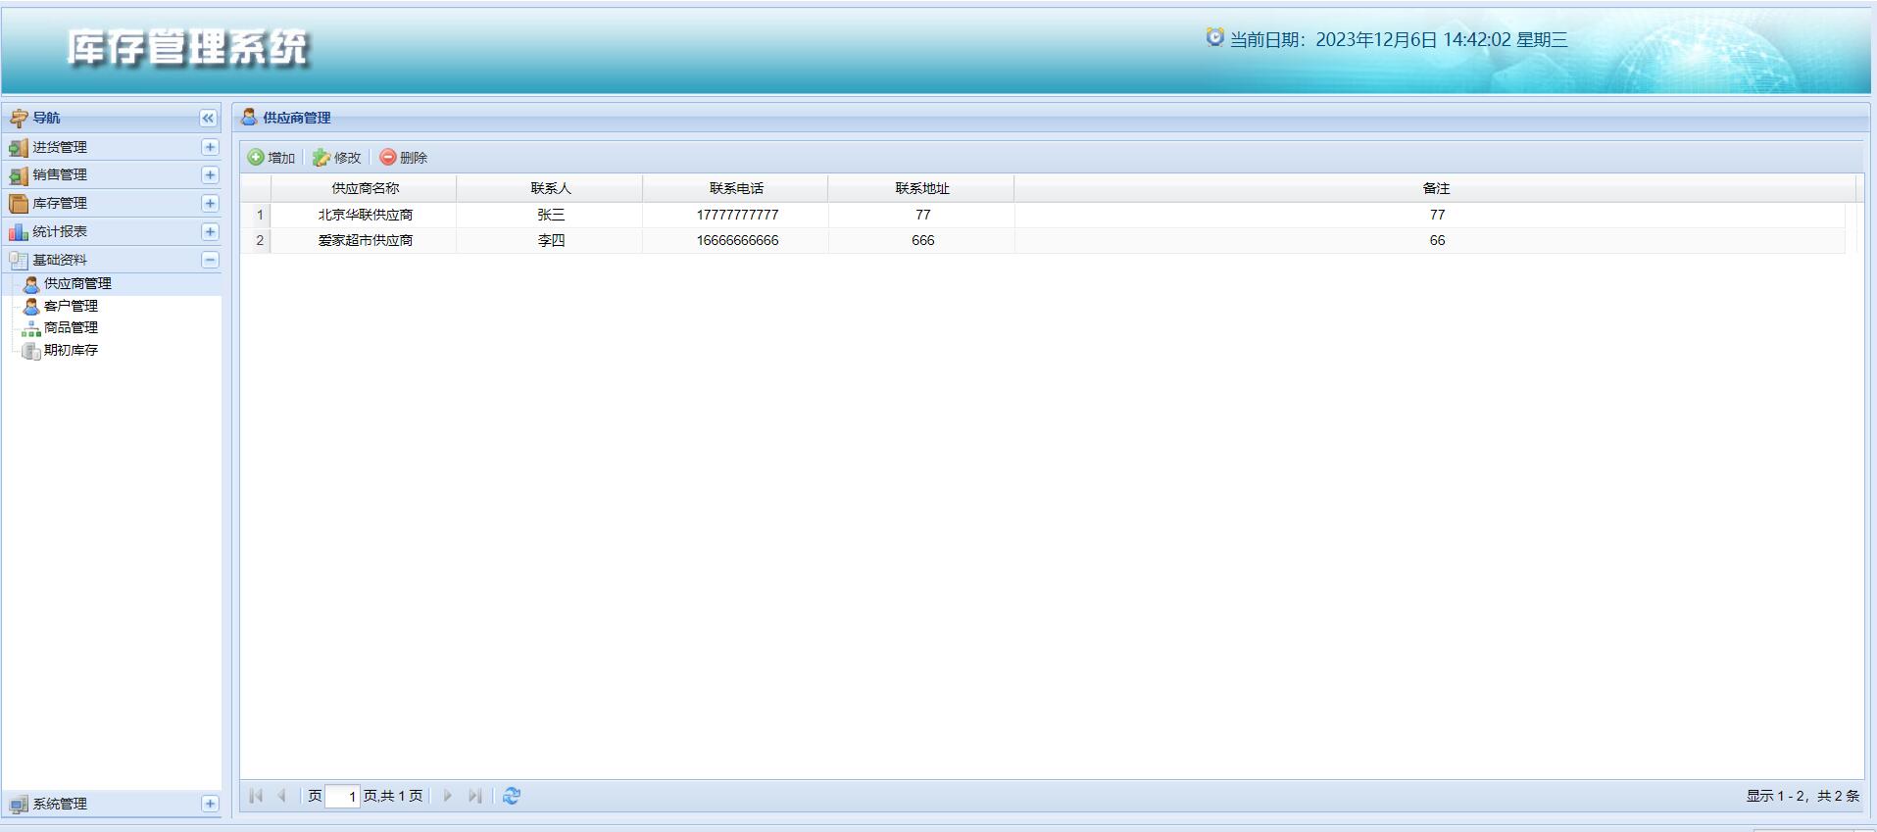Sort by 联系人 column header
Image resolution: width=1877 pixels, height=832 pixels.
pos(550,188)
